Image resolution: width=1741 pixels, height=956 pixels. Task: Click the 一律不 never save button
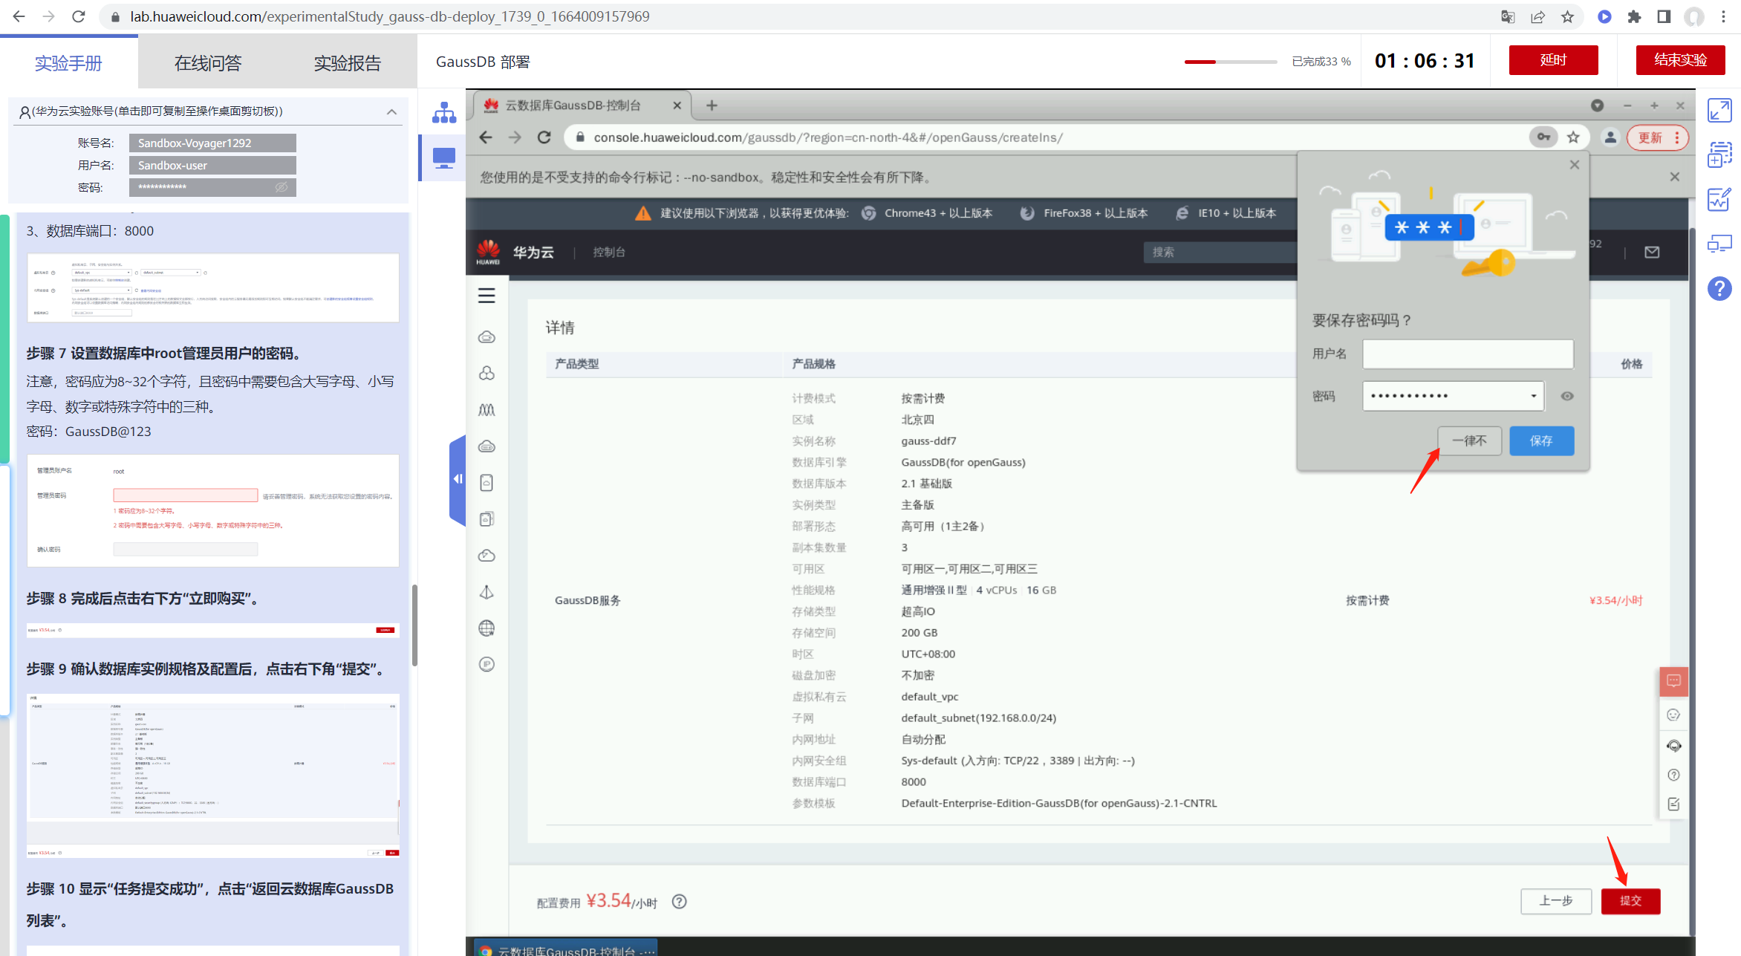click(x=1469, y=440)
